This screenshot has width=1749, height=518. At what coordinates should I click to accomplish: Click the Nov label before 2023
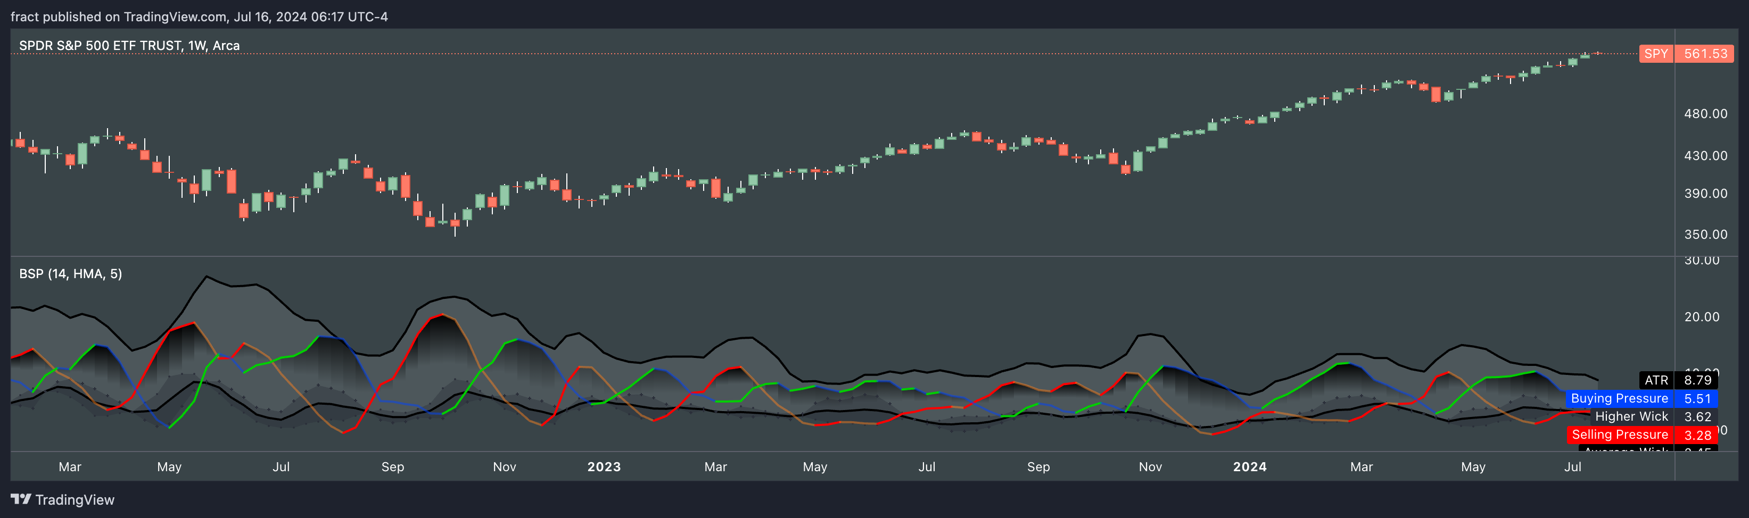[x=505, y=467]
